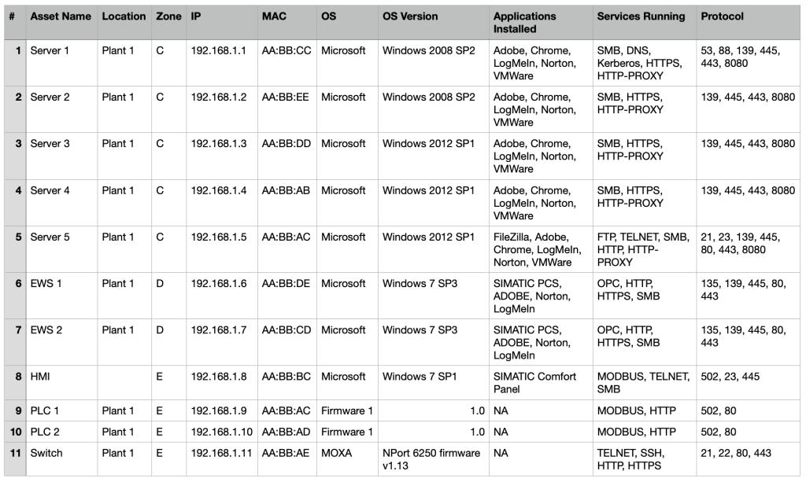
Task: Select the Server 1 asset name cell
Action: tap(50, 50)
